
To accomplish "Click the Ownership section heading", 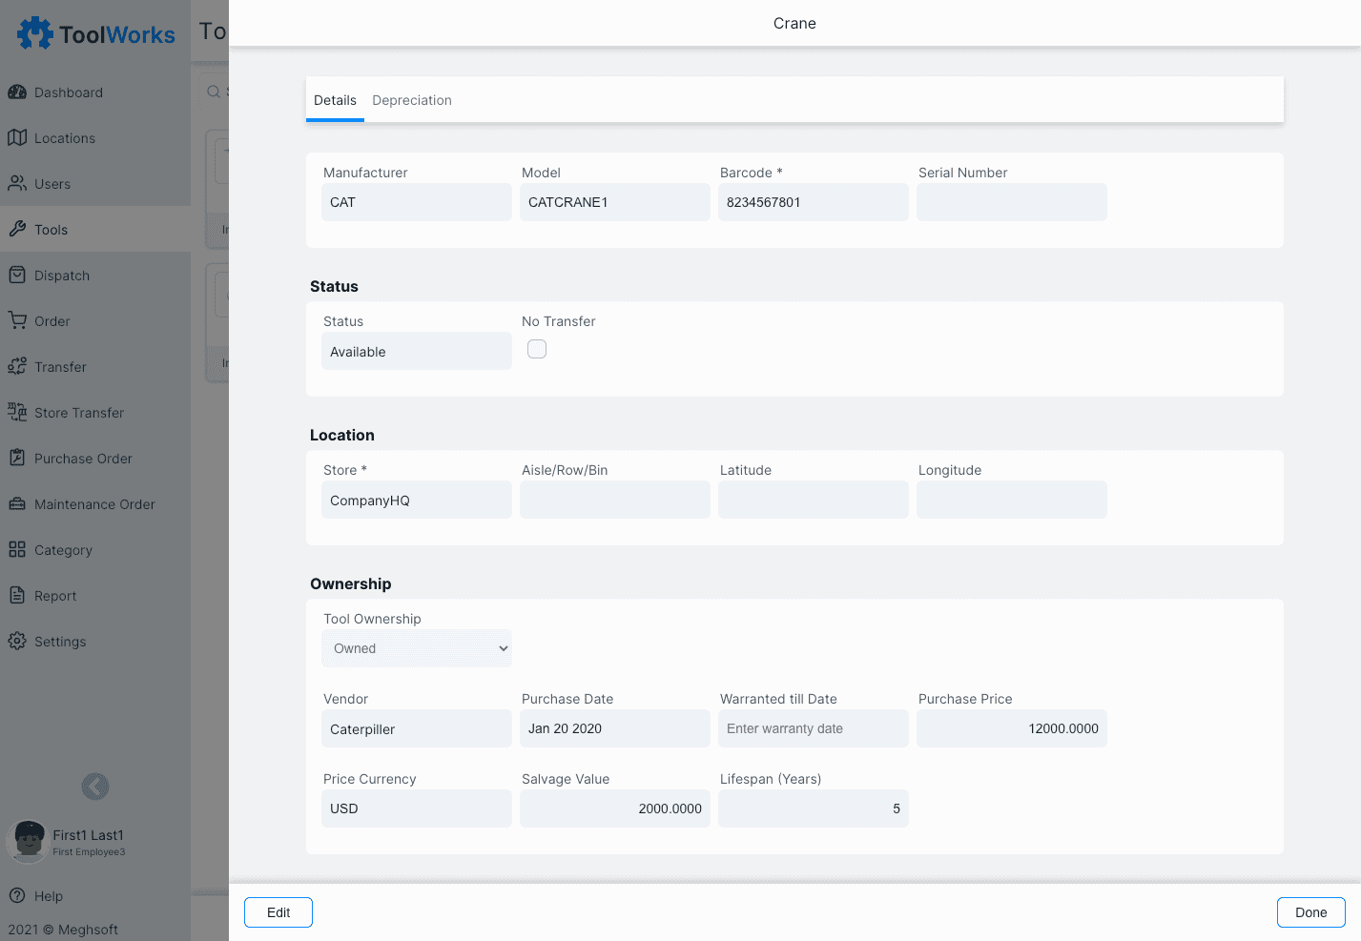I will [351, 583].
